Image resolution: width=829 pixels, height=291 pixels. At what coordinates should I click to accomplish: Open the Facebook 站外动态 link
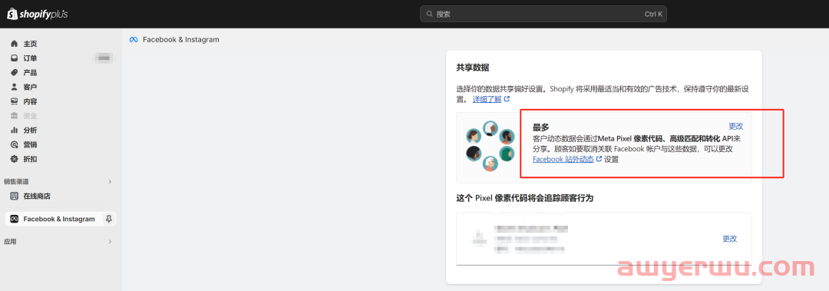click(563, 159)
